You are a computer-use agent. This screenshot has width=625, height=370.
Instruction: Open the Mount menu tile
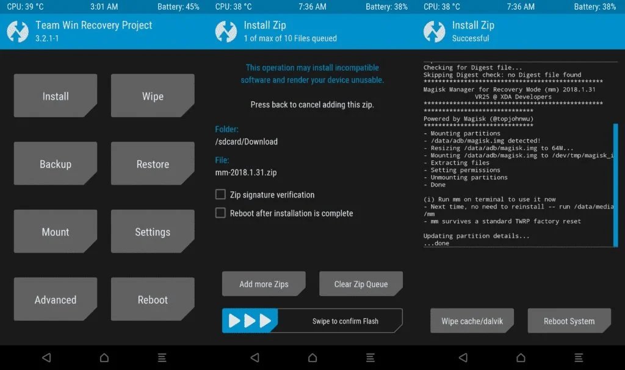[55, 231]
